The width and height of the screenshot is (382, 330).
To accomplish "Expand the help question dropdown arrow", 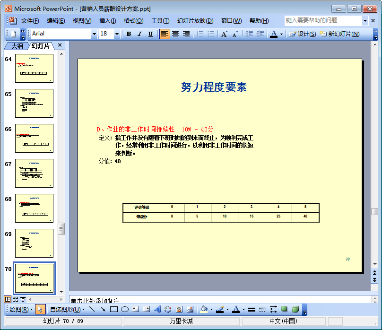I will (x=365, y=21).
